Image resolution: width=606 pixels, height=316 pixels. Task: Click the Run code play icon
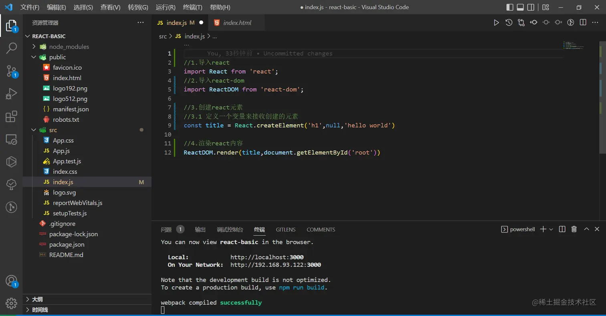[496, 23]
